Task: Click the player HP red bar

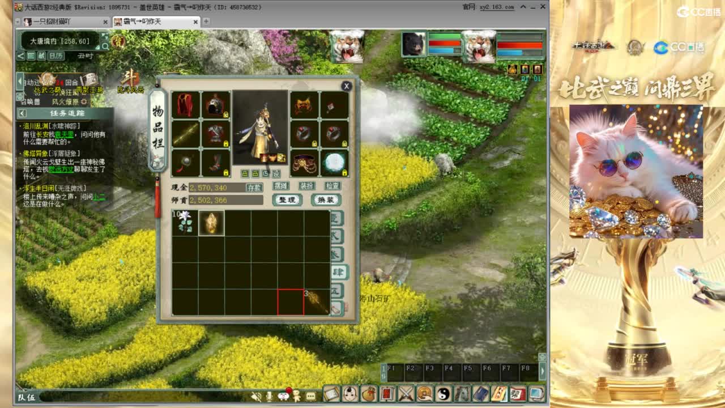Action: click(520, 45)
